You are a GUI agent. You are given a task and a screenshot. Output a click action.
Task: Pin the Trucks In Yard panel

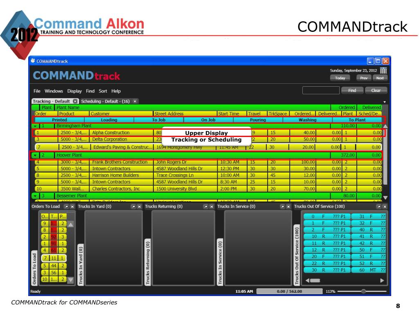(133, 206)
